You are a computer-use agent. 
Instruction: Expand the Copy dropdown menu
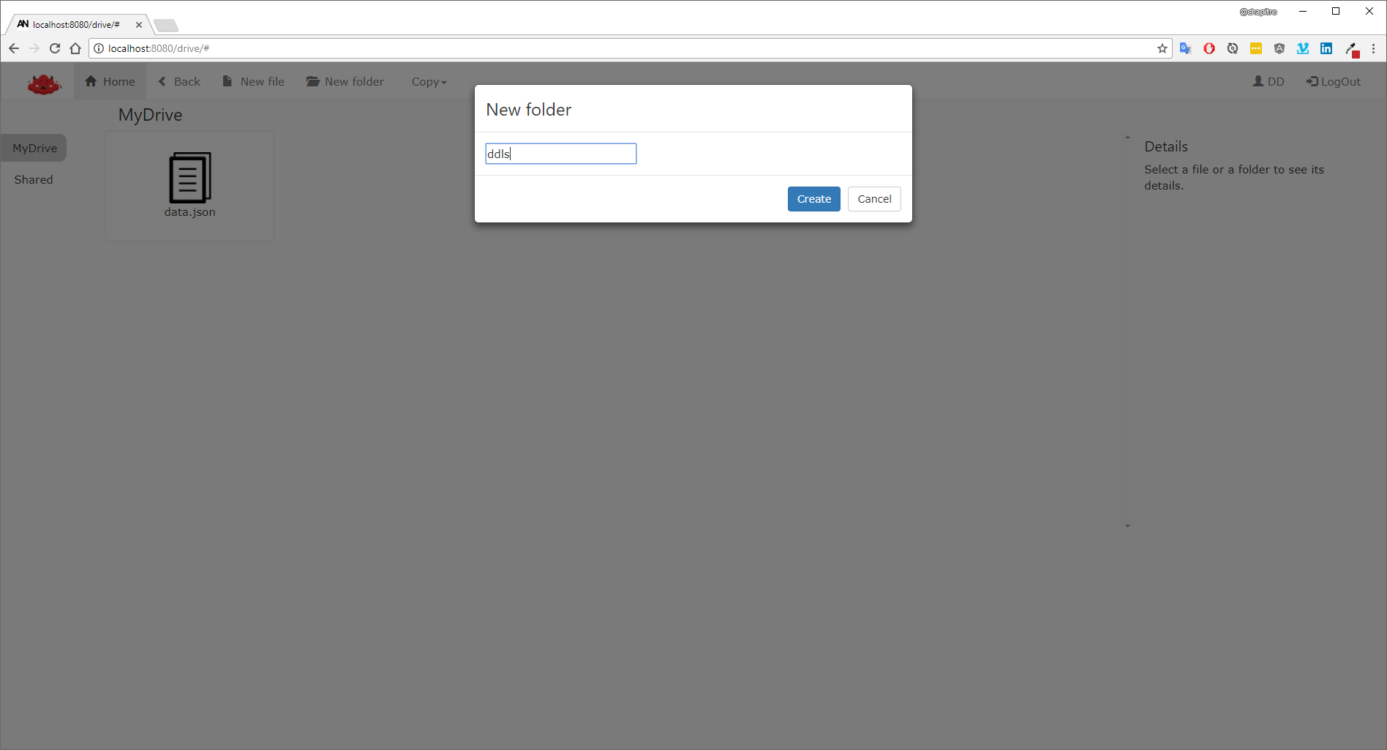429,82
